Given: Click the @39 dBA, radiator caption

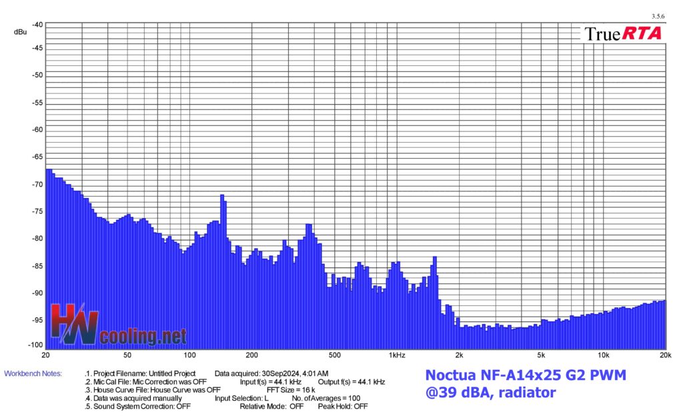Looking at the screenshot, I should (490, 393).
